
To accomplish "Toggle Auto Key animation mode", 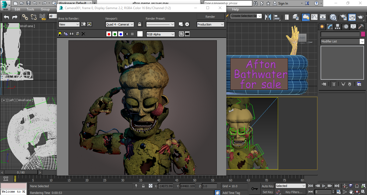I will click(268, 186).
